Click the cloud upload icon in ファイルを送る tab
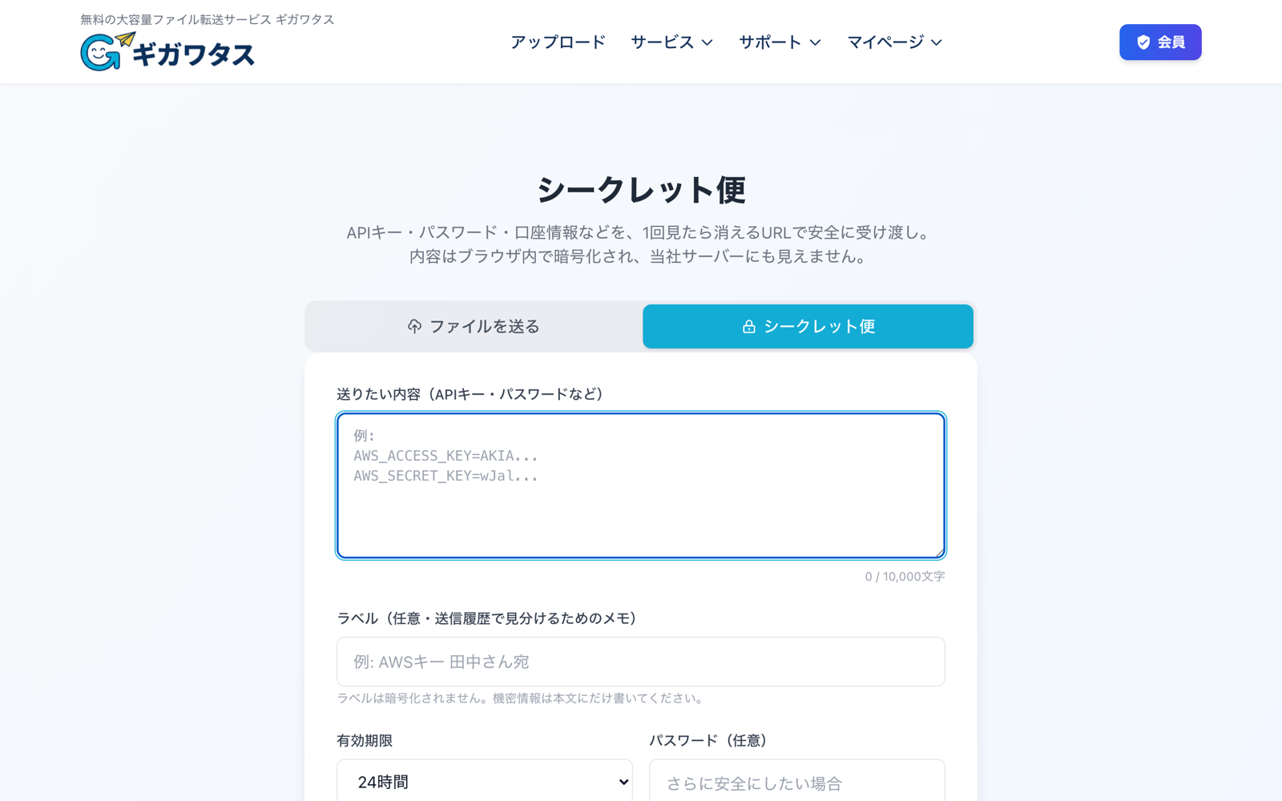1282x801 pixels. [x=414, y=326]
